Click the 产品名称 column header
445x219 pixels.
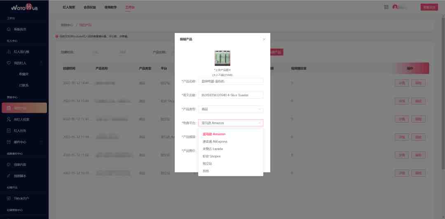click(102, 69)
